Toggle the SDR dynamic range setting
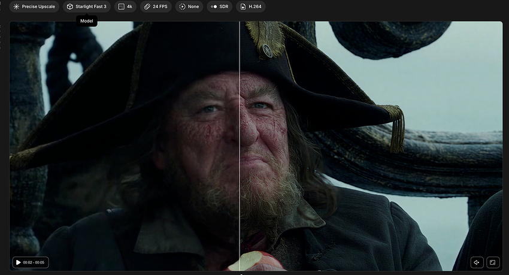This screenshot has width=509, height=275. [x=219, y=7]
